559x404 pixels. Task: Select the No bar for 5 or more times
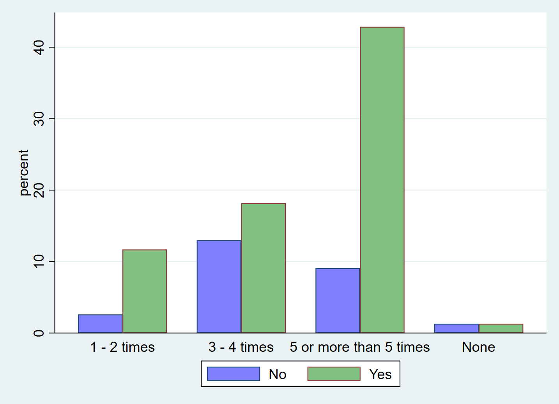tap(338, 300)
